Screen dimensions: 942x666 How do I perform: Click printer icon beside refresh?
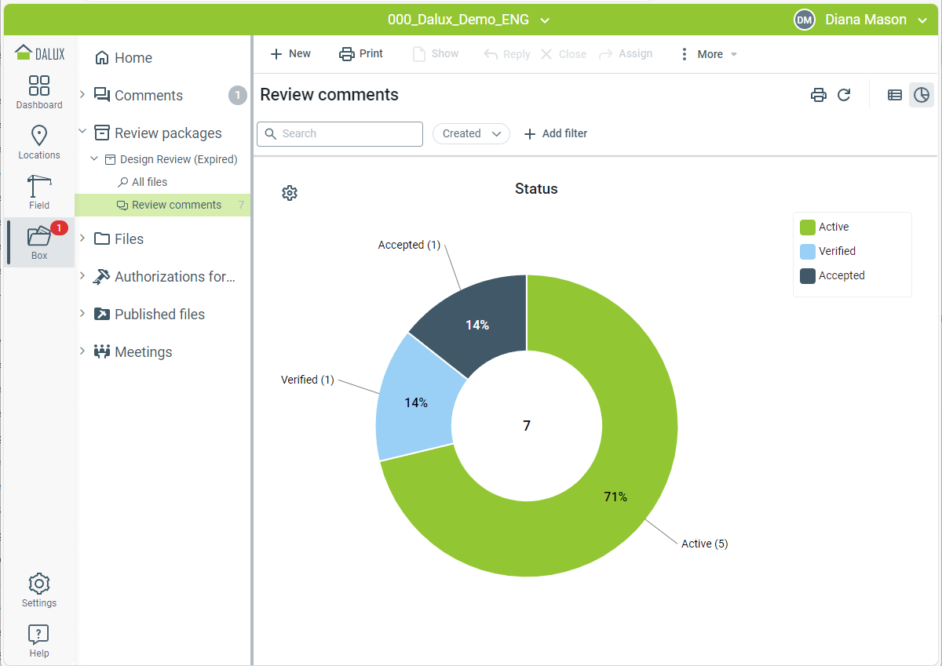[819, 95]
